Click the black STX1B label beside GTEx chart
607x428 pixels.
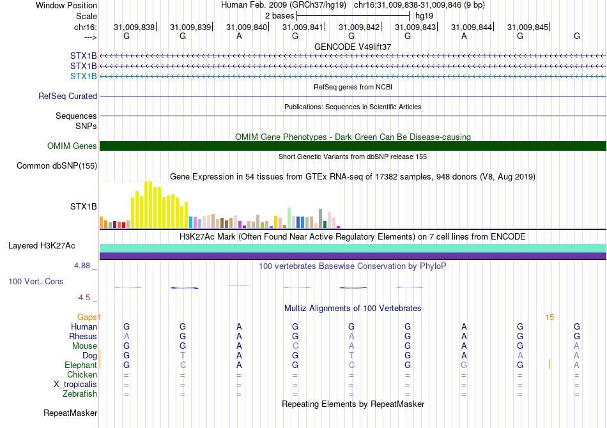(83, 206)
